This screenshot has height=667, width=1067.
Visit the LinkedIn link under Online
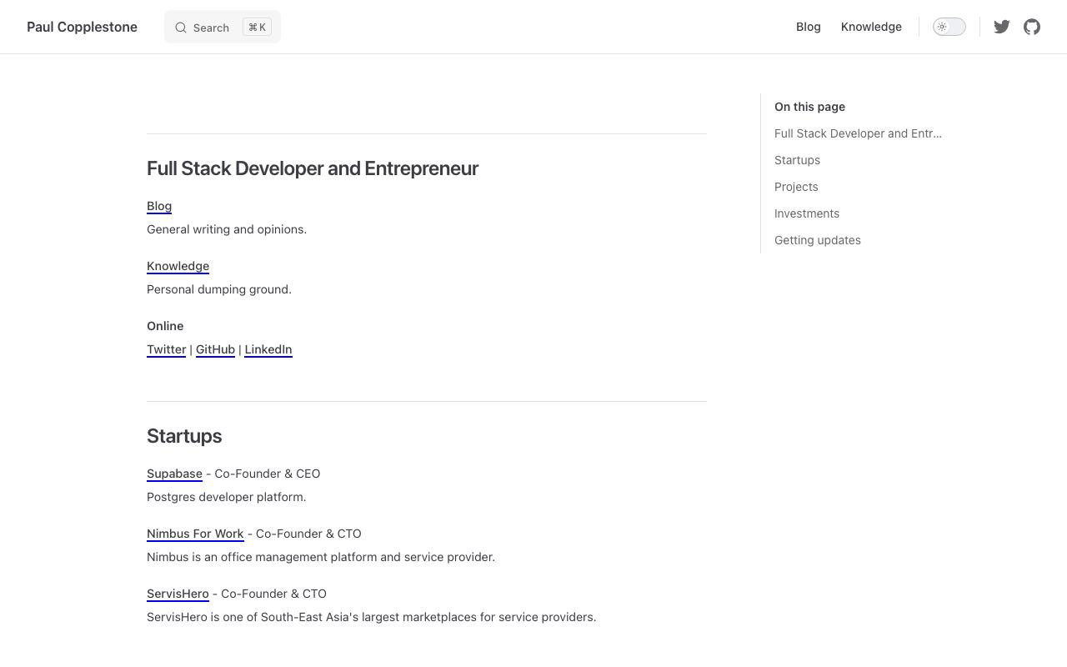pos(268,349)
